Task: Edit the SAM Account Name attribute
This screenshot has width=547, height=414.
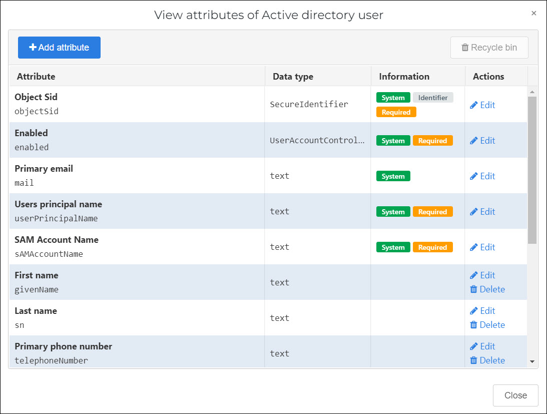Action: tap(482, 247)
